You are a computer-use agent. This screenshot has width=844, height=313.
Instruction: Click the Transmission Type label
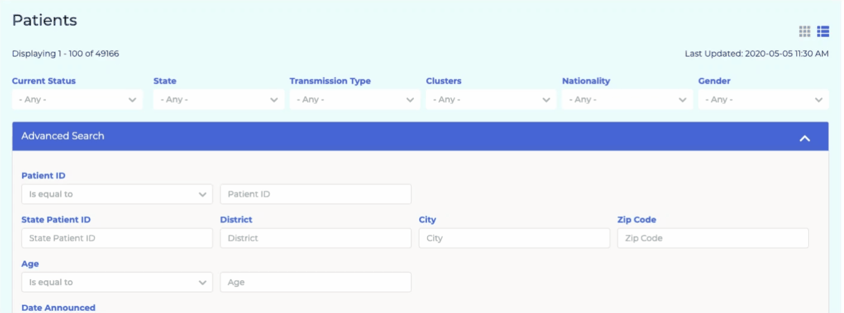330,81
